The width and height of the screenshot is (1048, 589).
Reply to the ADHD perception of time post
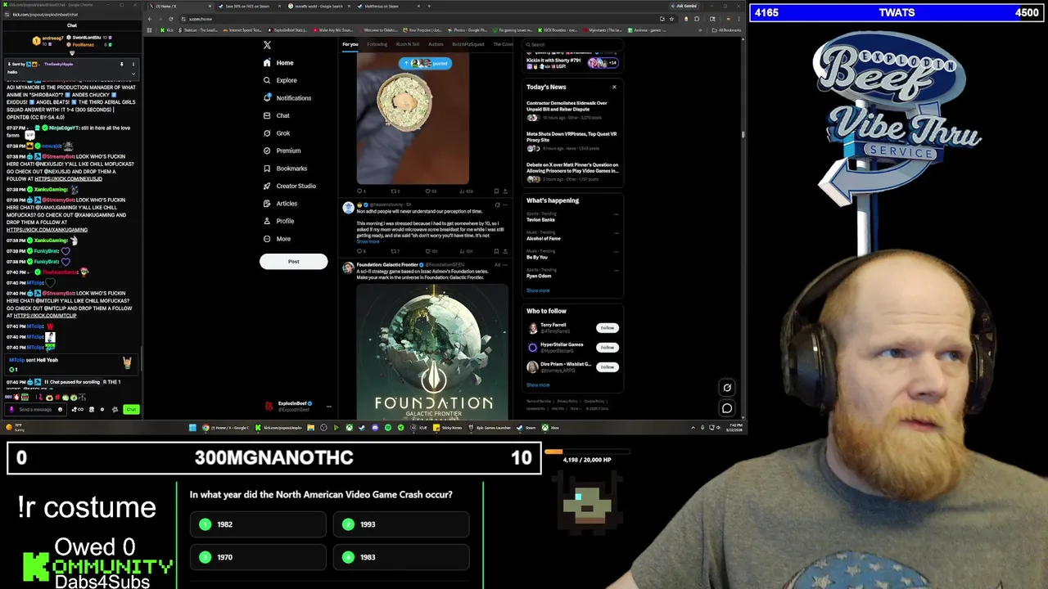[359, 251]
